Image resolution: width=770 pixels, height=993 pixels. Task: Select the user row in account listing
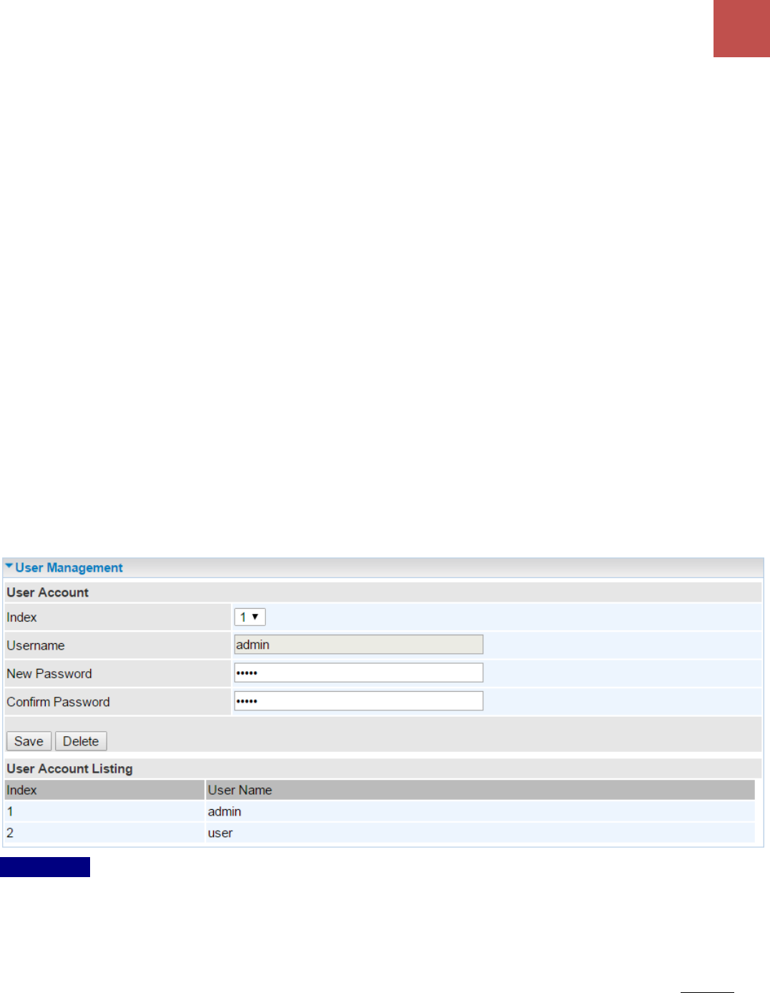tap(380, 833)
